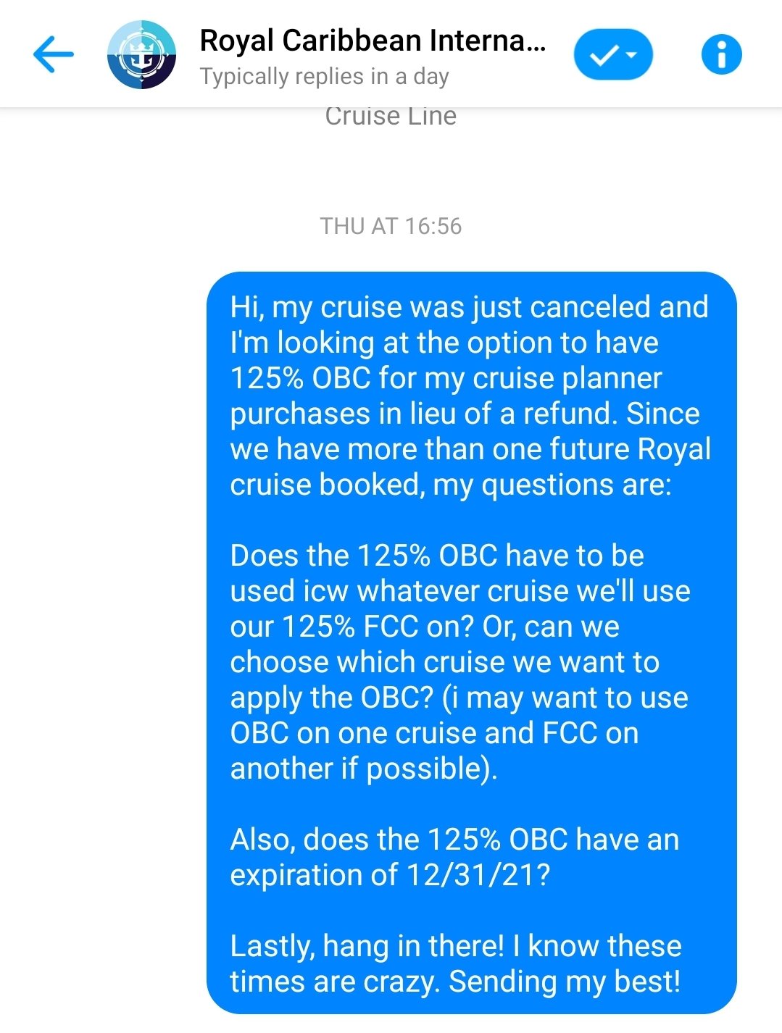Tap the info icon in the header
This screenshot has width=782, height=1033.
click(721, 54)
